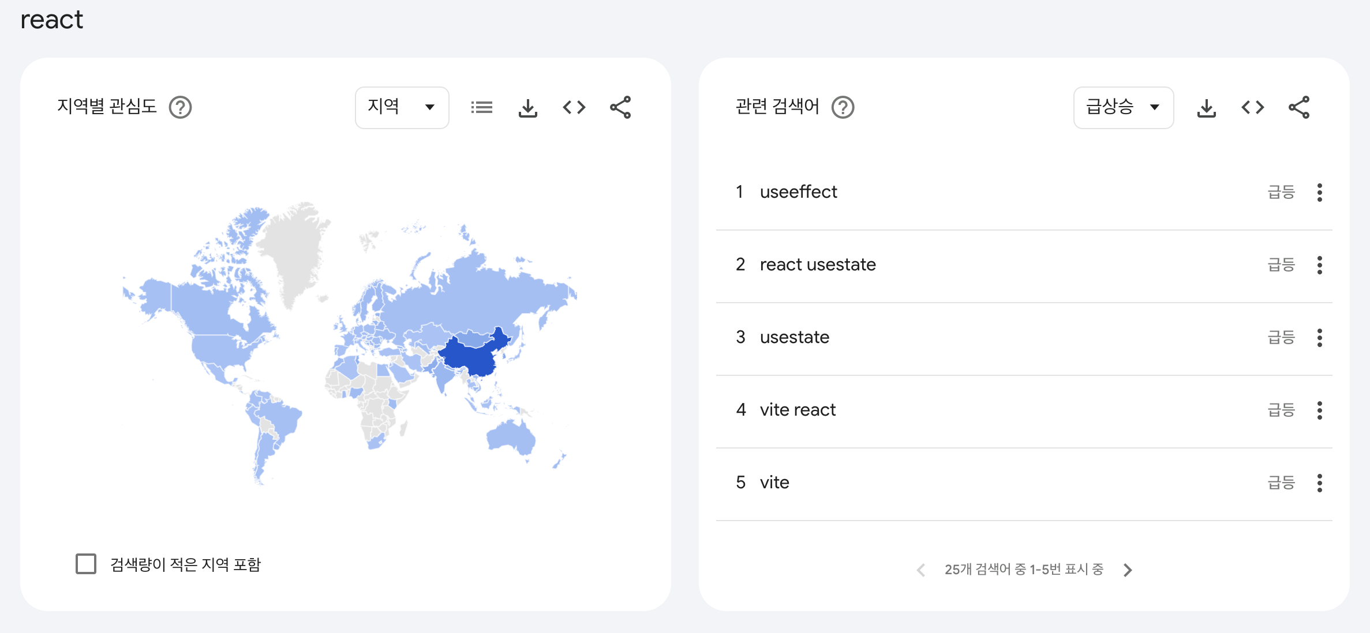Screen dimensions: 1370x633
Task: Open the 지역 dropdown selector
Action: [x=402, y=107]
